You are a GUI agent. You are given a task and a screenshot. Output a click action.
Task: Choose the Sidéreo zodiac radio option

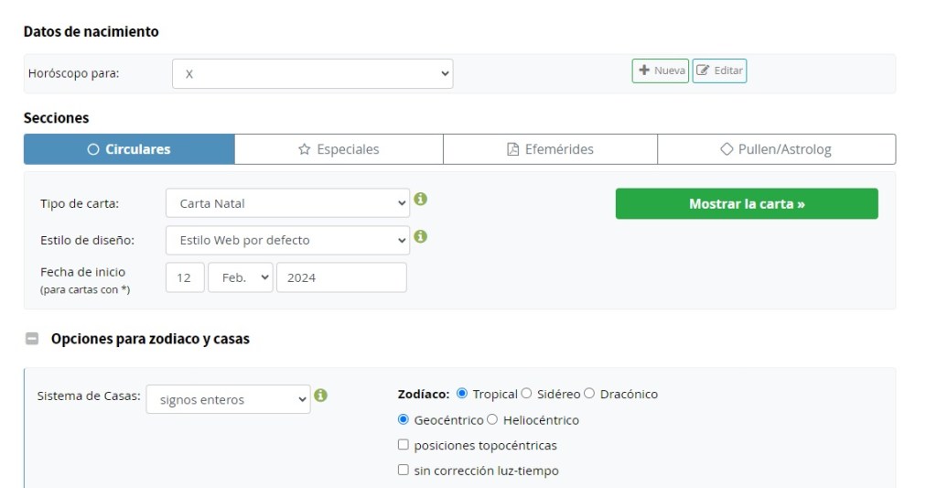[526, 394]
